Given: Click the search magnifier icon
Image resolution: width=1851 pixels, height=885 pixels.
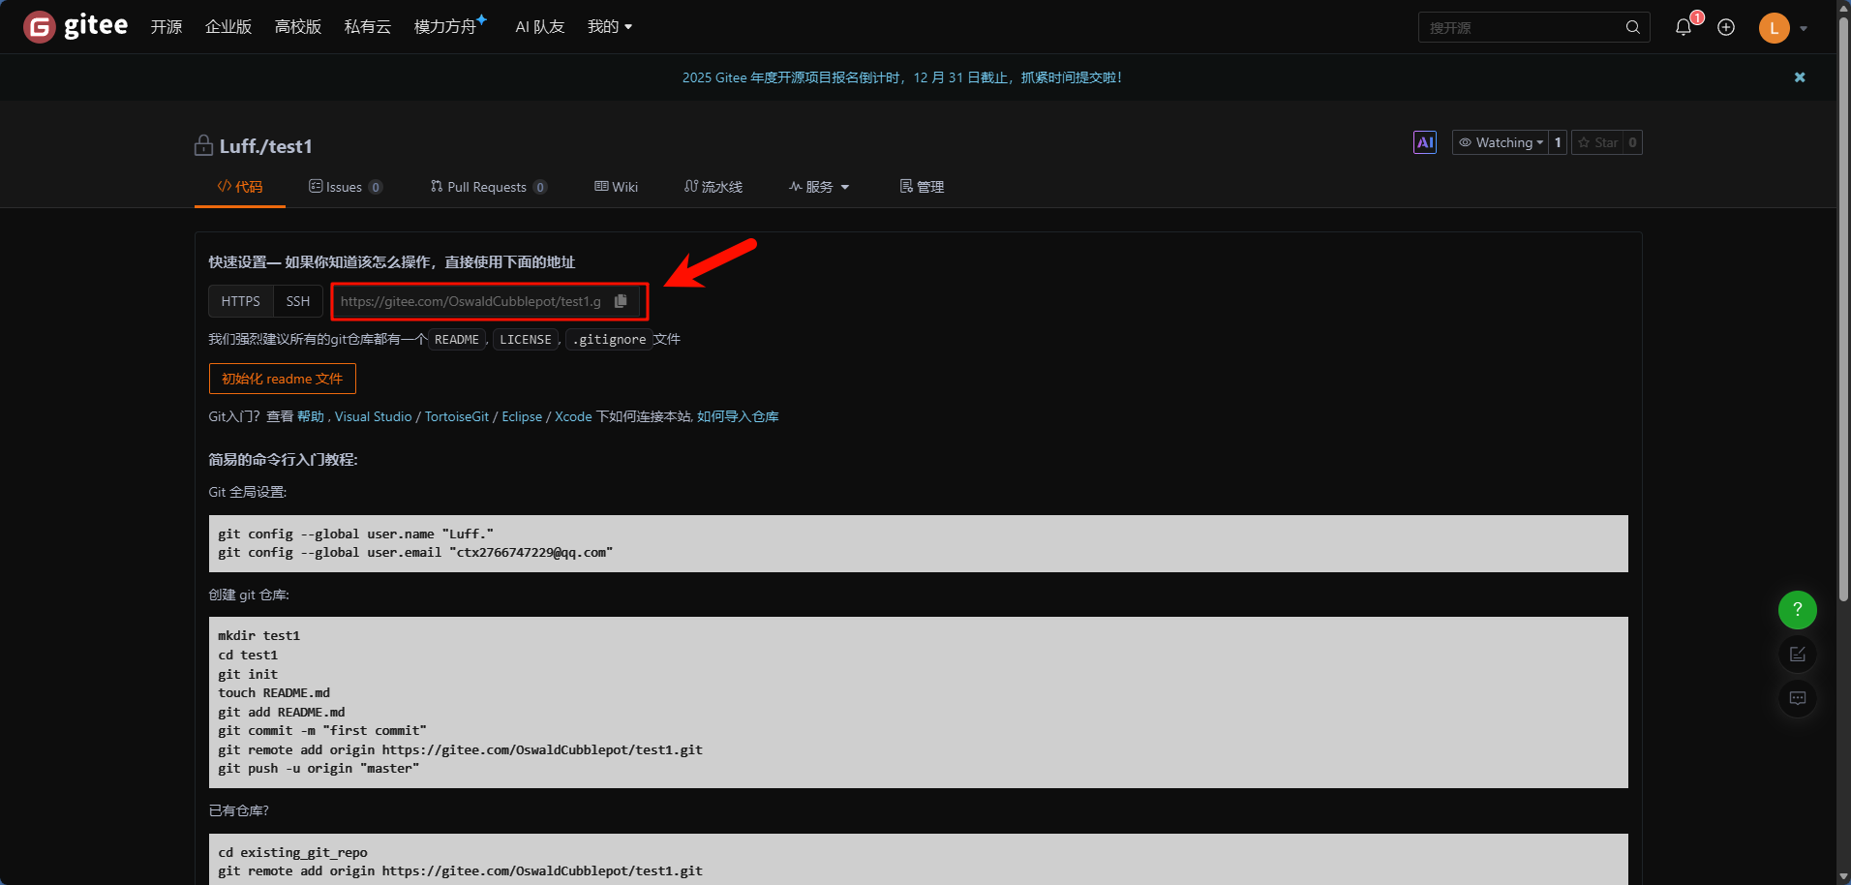Looking at the screenshot, I should [x=1632, y=27].
